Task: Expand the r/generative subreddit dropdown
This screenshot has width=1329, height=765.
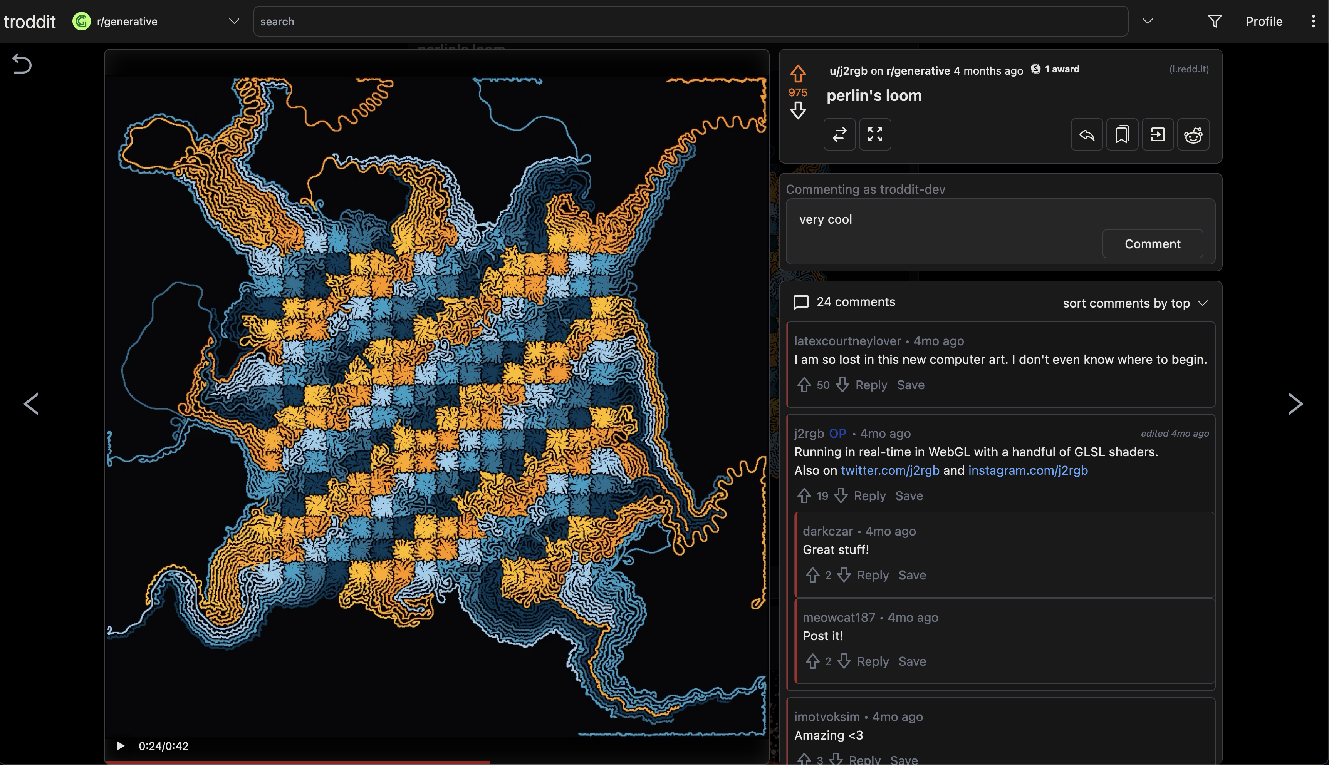Action: click(x=234, y=21)
